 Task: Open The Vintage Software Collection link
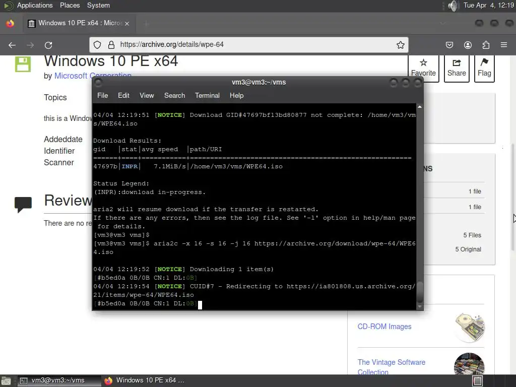pos(391,367)
